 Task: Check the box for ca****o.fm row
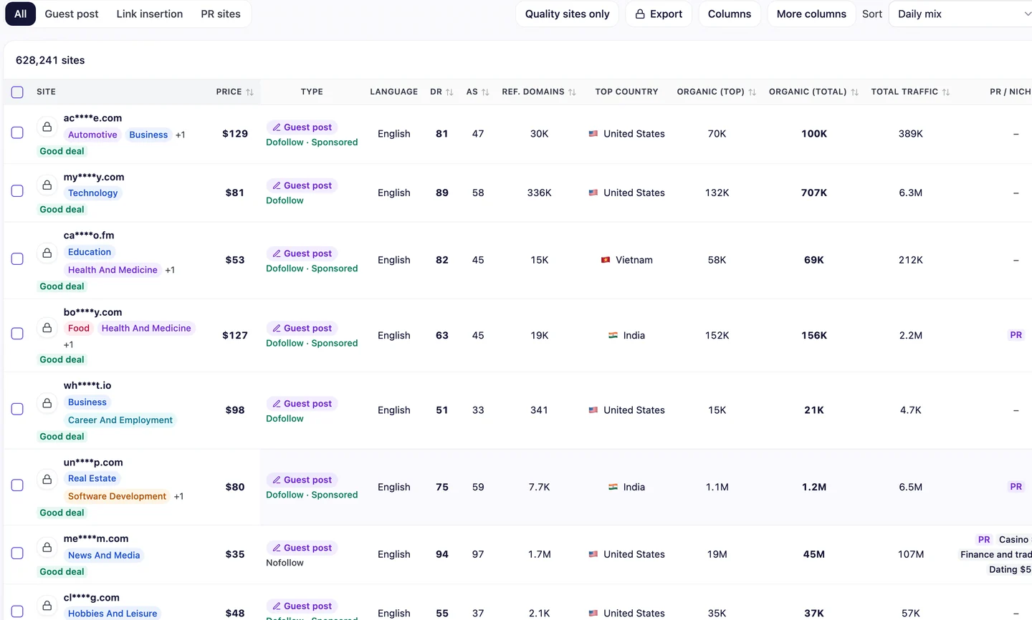(17, 258)
